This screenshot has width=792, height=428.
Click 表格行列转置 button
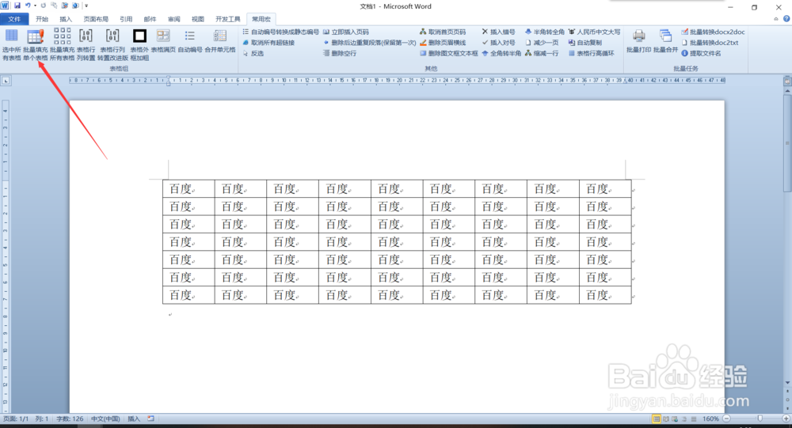(86, 44)
